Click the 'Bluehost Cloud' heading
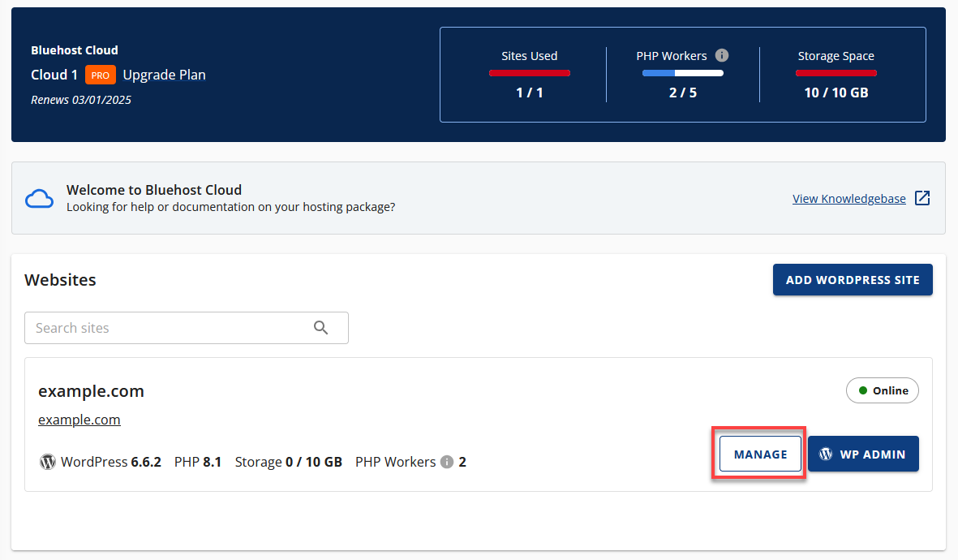This screenshot has width=958, height=560. [75, 50]
